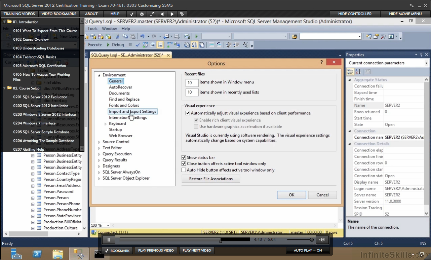Open the VIDEO BOOKMARKS menu

(x=59, y=14)
